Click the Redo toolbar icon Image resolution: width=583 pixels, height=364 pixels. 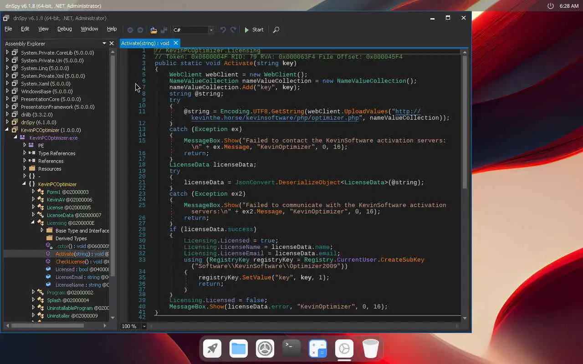(x=233, y=30)
